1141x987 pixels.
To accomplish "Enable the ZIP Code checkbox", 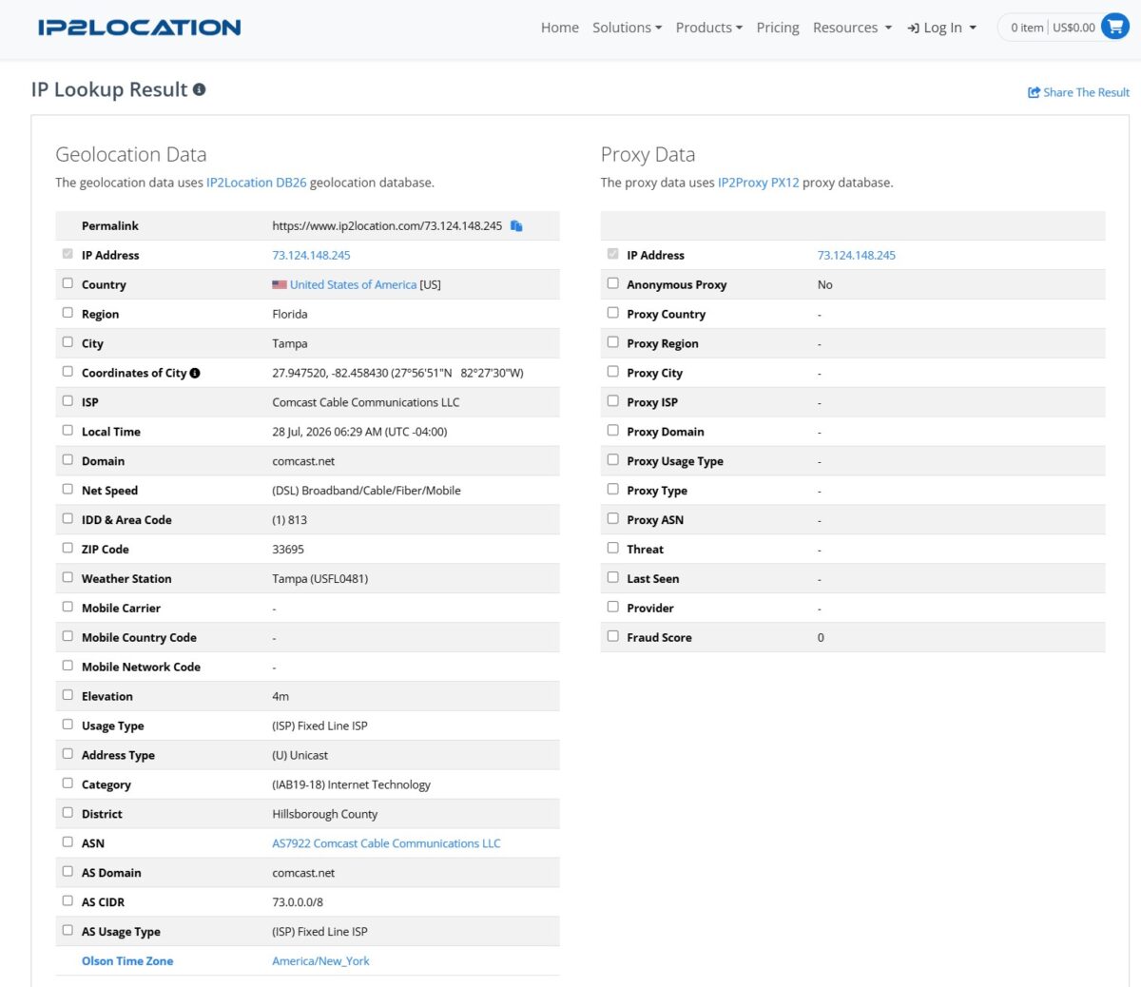I will (x=68, y=548).
